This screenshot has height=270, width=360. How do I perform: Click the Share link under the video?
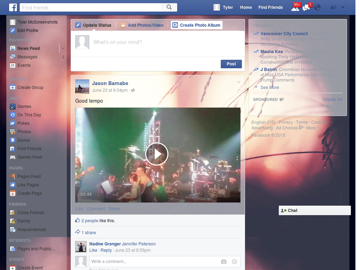[114, 209]
